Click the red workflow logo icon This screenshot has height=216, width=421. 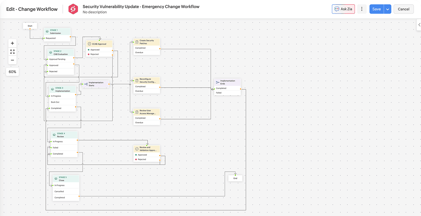click(73, 9)
